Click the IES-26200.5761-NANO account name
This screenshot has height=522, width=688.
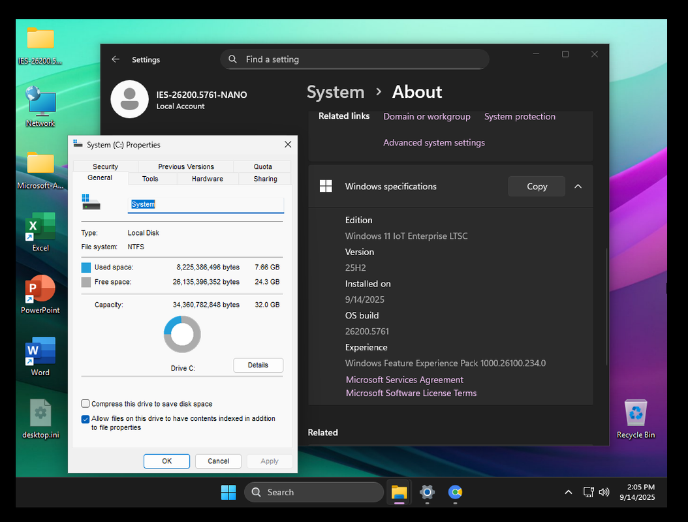202,95
